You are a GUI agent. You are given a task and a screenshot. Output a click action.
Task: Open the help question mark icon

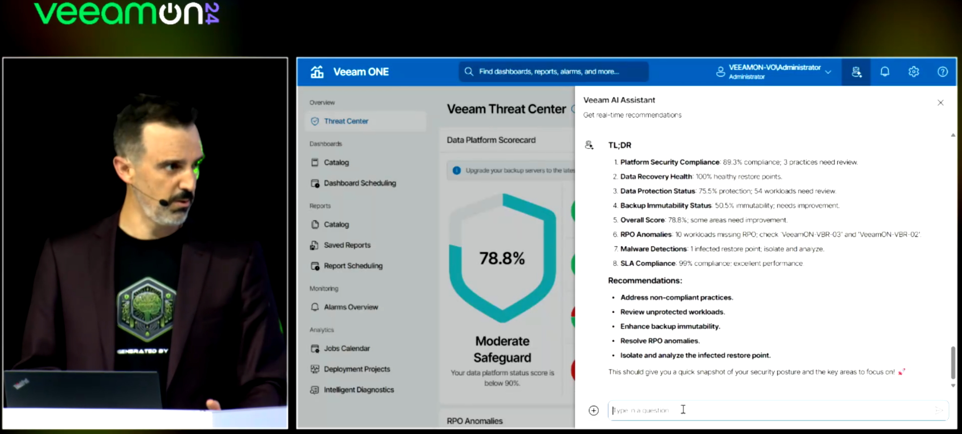click(x=943, y=72)
